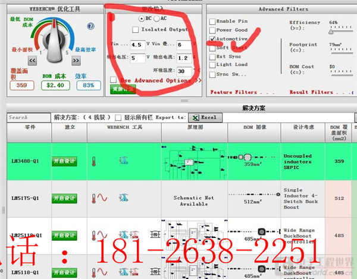Toggle the 显示所有栏 checkbox
This screenshot has width=357, height=279.
click(x=118, y=118)
